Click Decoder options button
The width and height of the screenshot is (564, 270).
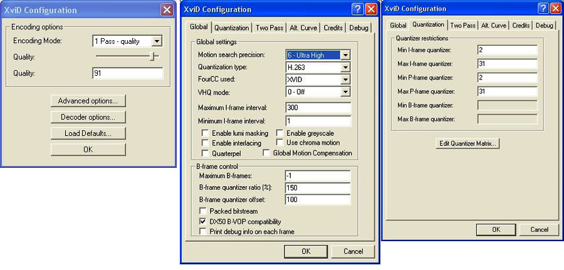88,117
